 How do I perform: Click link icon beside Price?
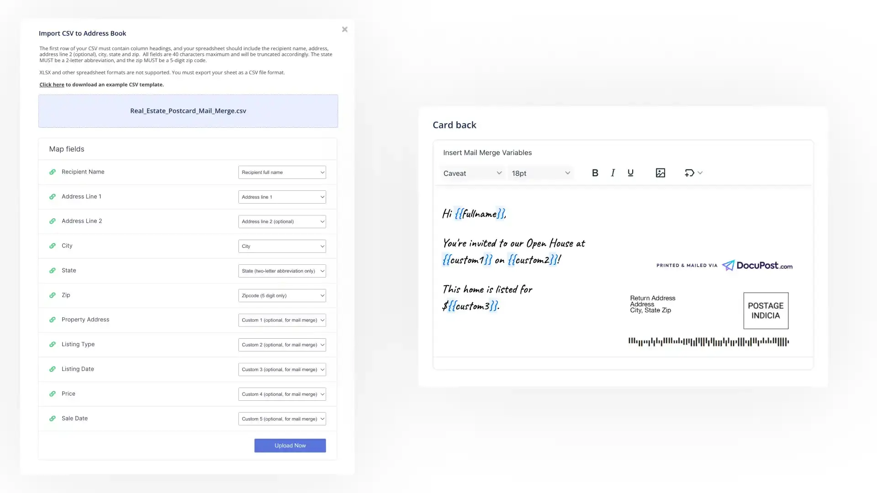[x=53, y=394]
